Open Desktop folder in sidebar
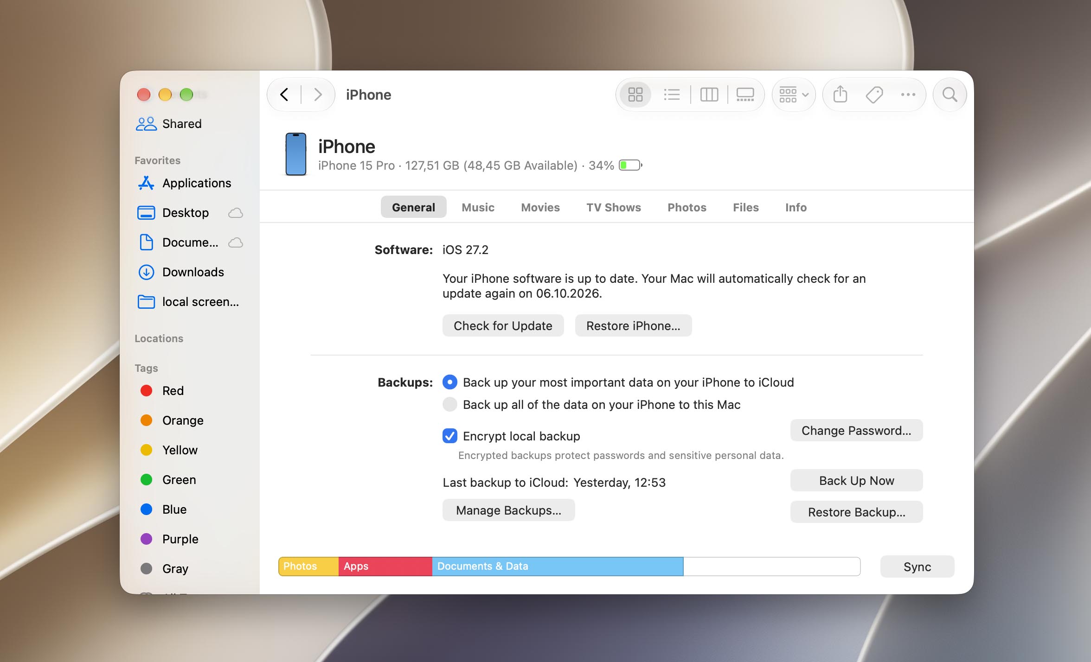This screenshot has height=662, width=1091. coord(189,213)
